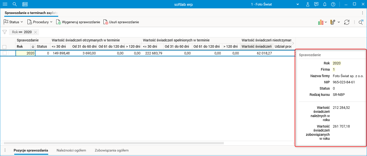Click the Rok cell showing 2020
This screenshot has height=156, width=367.
(25, 53)
